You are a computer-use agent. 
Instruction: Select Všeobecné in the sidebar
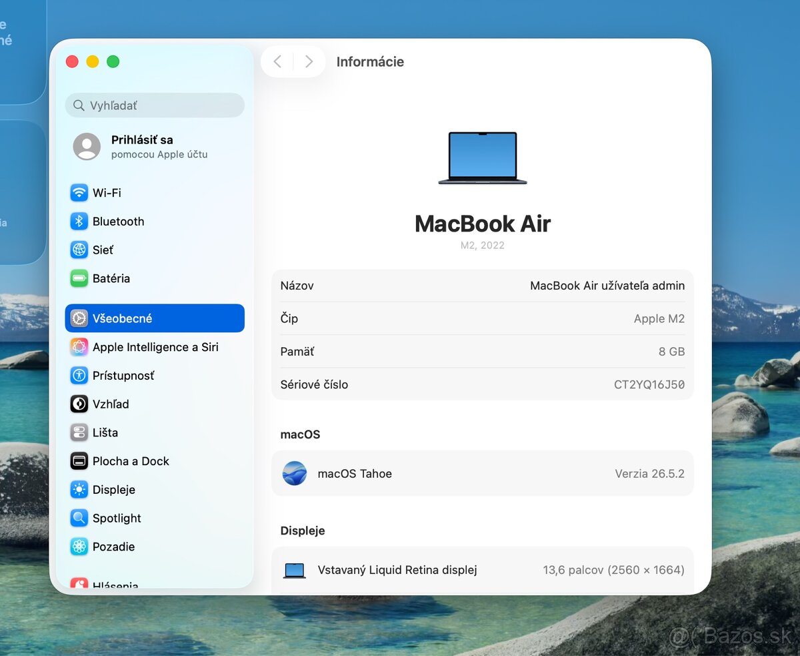coord(155,318)
